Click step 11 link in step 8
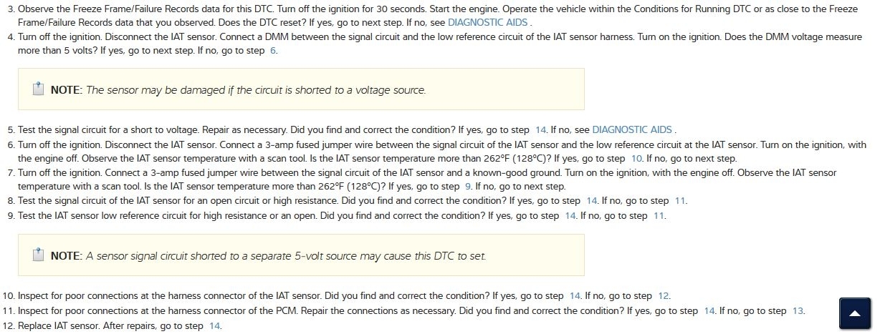Viewport: 880px width, 334px height. (680, 201)
